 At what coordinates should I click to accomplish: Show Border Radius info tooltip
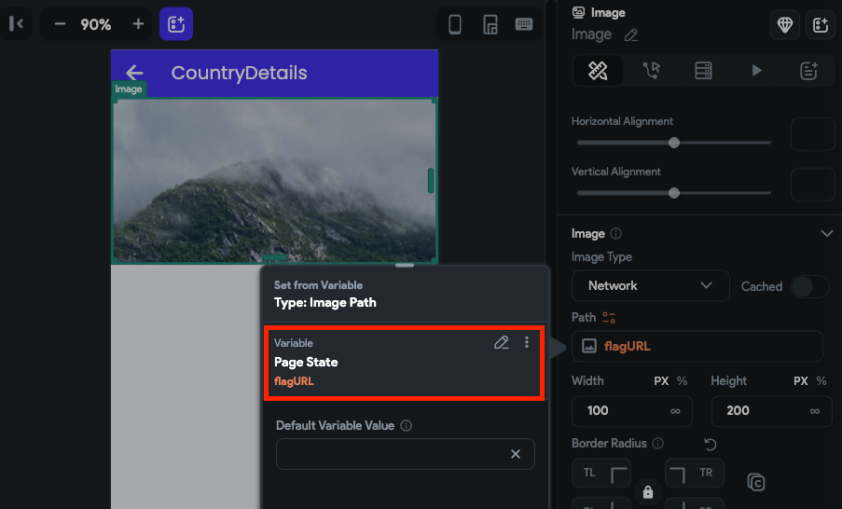click(x=657, y=444)
